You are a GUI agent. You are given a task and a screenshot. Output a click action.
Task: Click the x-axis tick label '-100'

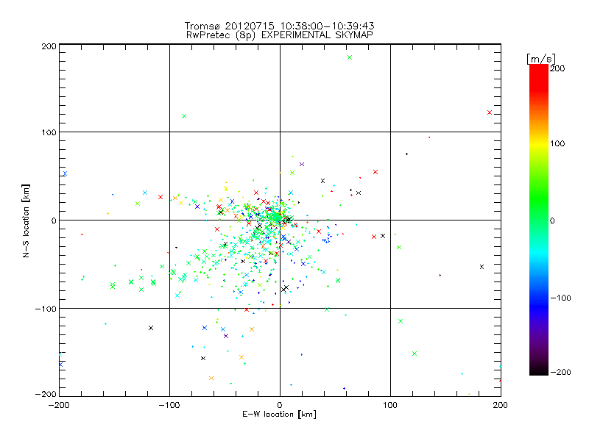(169, 405)
